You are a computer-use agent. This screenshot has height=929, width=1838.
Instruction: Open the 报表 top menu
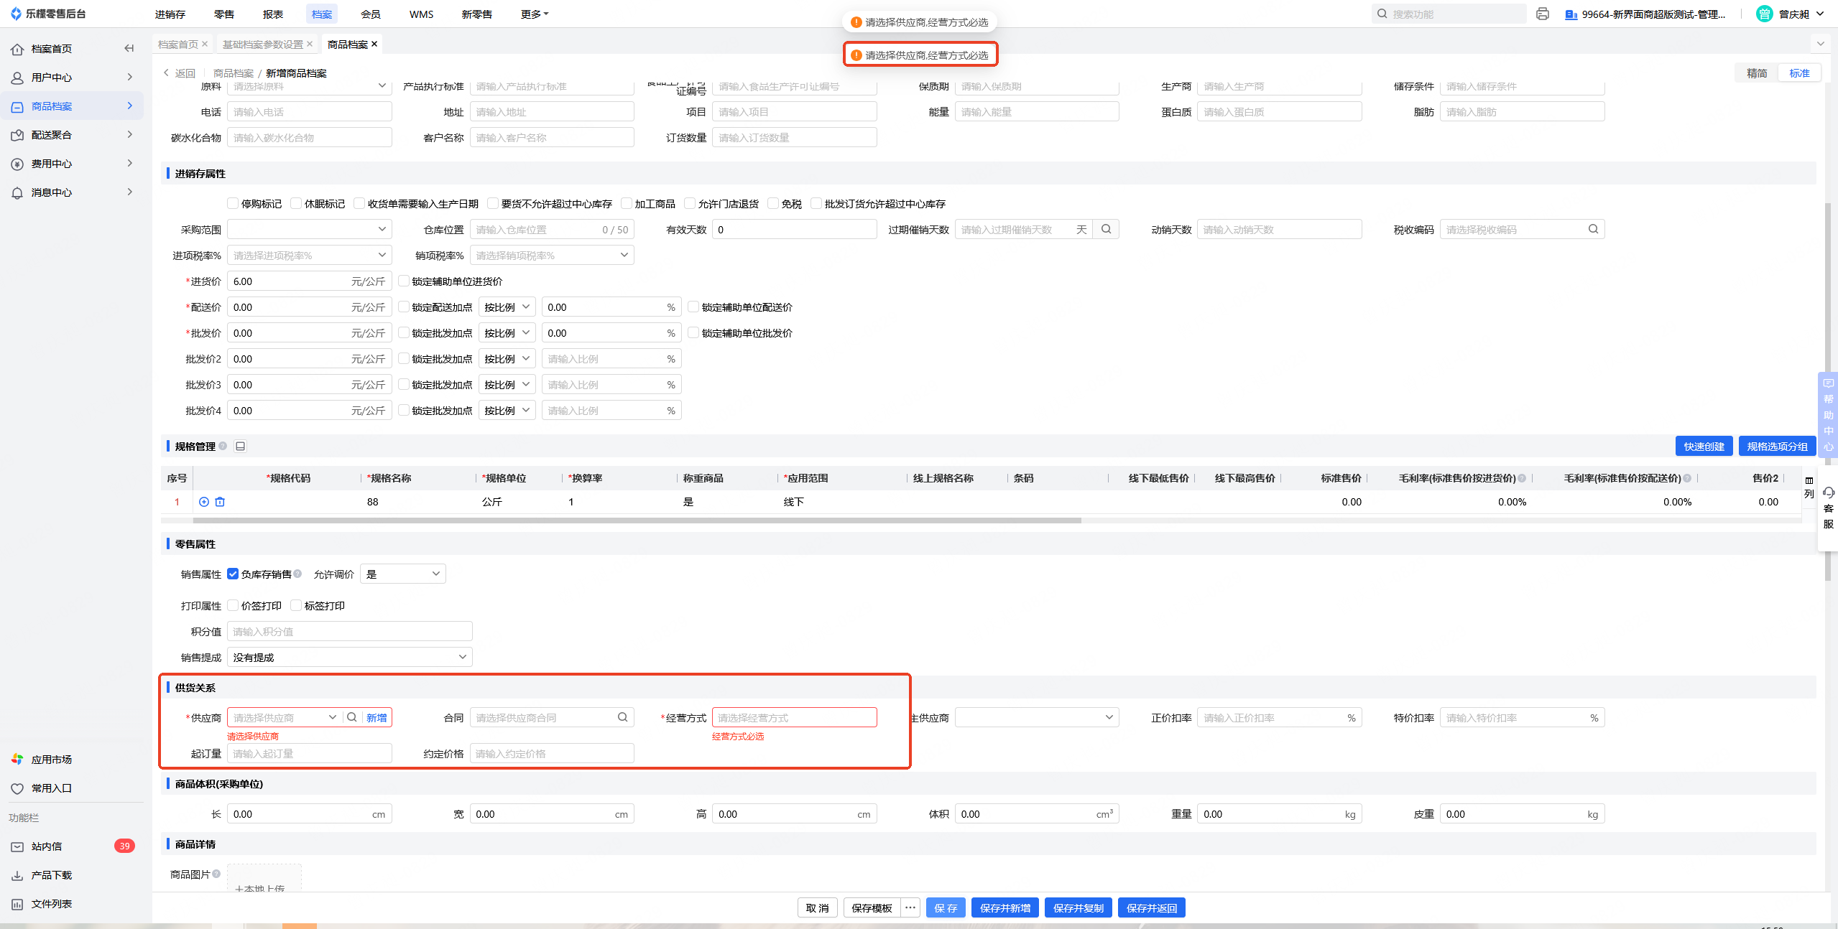(x=273, y=14)
